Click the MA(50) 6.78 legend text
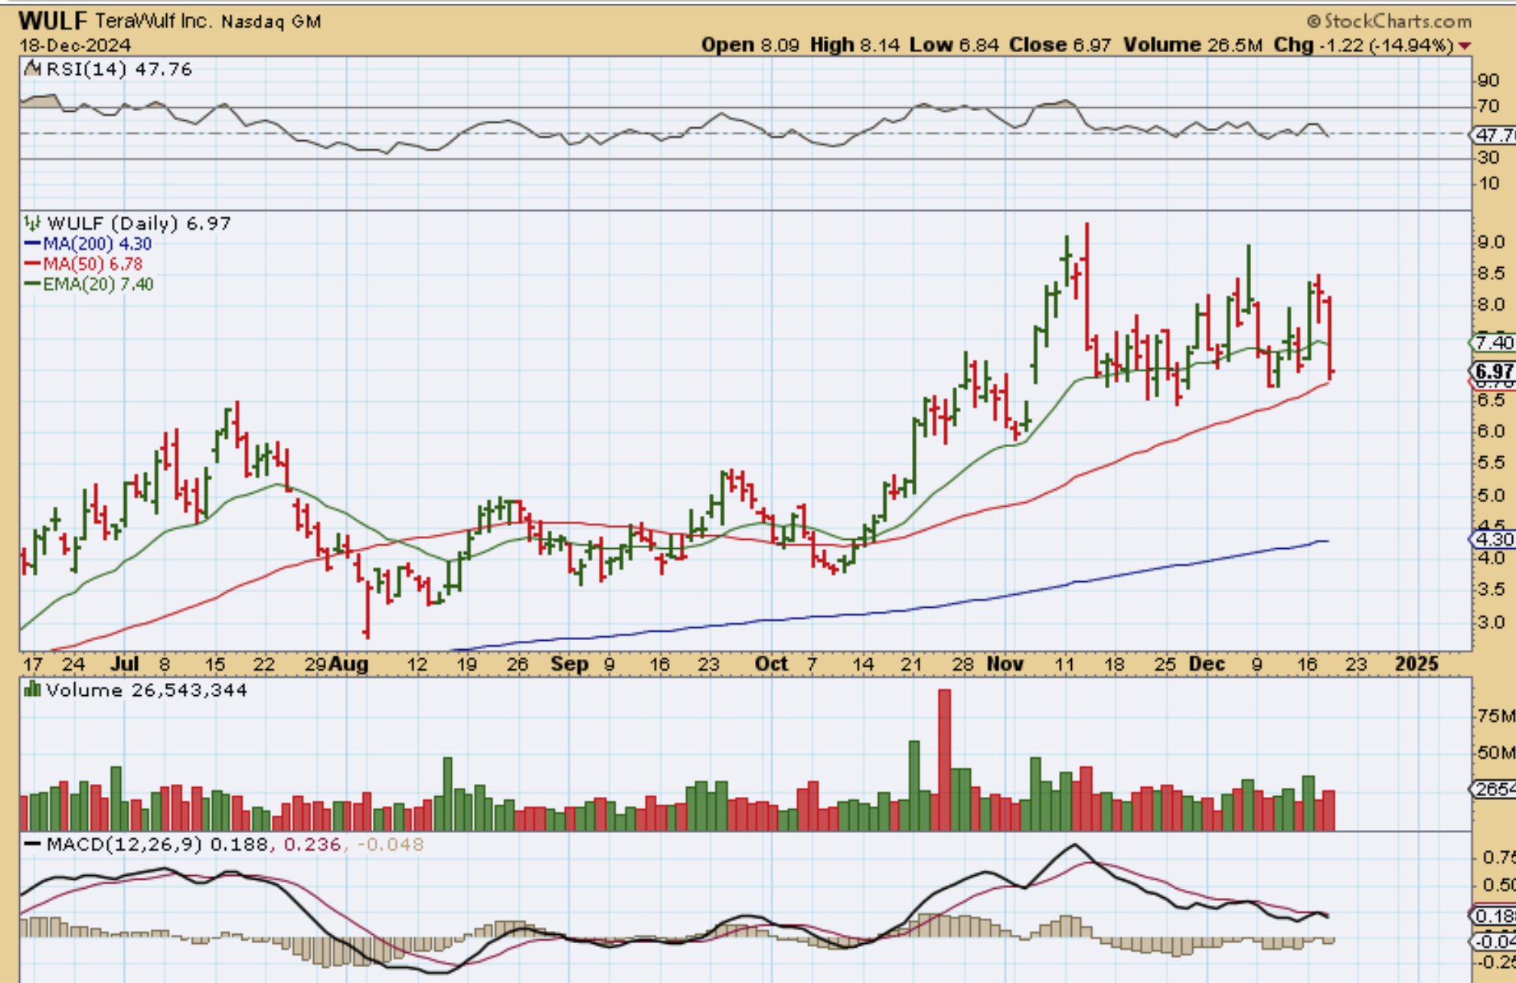 (92, 264)
